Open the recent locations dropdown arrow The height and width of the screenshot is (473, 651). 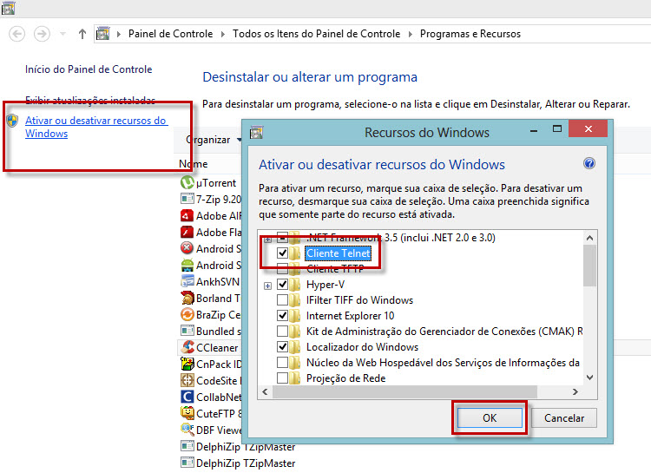click(63, 34)
